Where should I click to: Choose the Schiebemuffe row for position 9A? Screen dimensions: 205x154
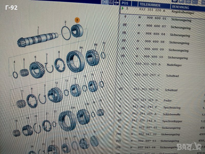[154, 114]
